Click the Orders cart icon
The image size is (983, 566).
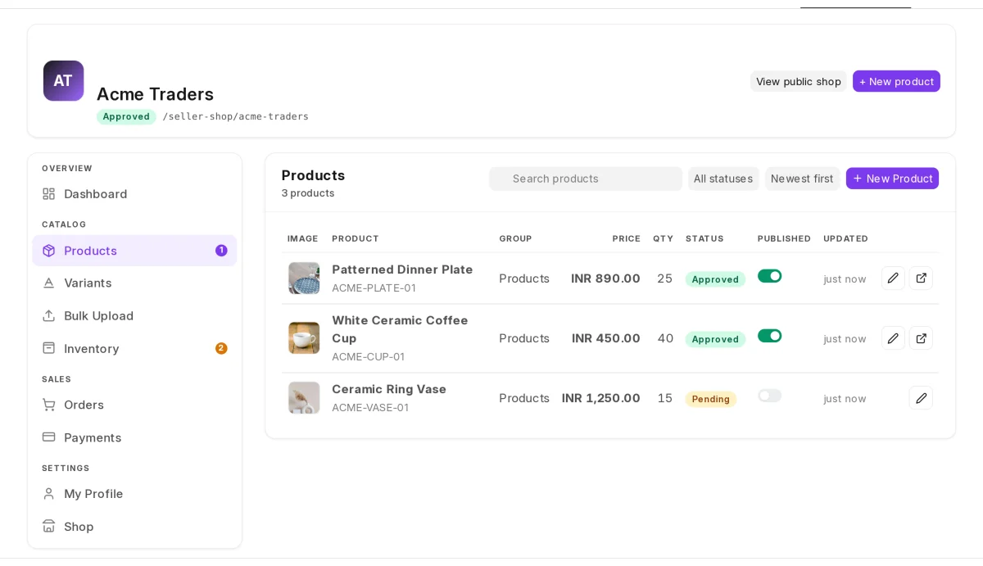49,405
